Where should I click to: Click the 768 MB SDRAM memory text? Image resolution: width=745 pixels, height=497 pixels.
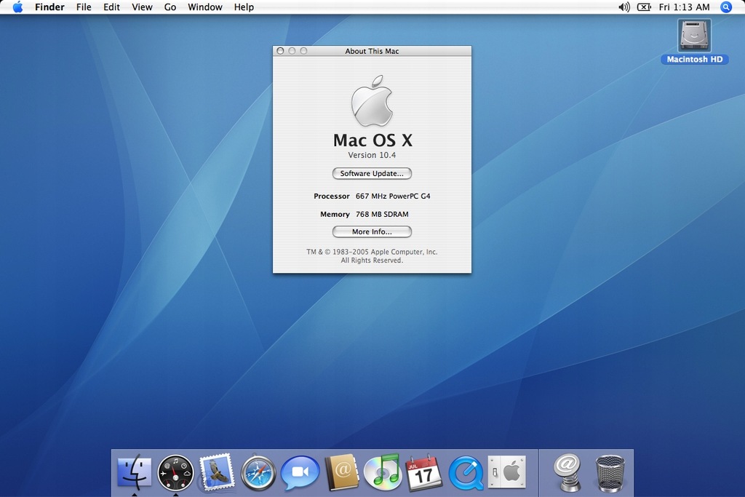pyautogui.click(x=382, y=214)
